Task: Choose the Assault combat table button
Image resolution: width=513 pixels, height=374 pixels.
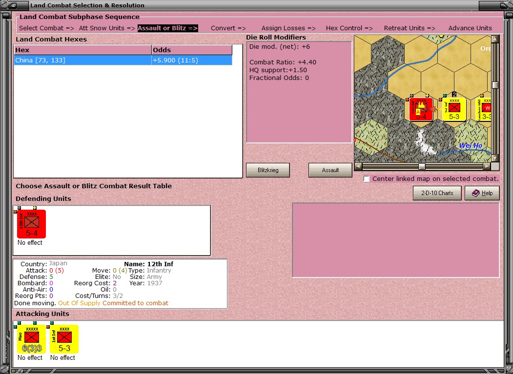Action: point(330,170)
